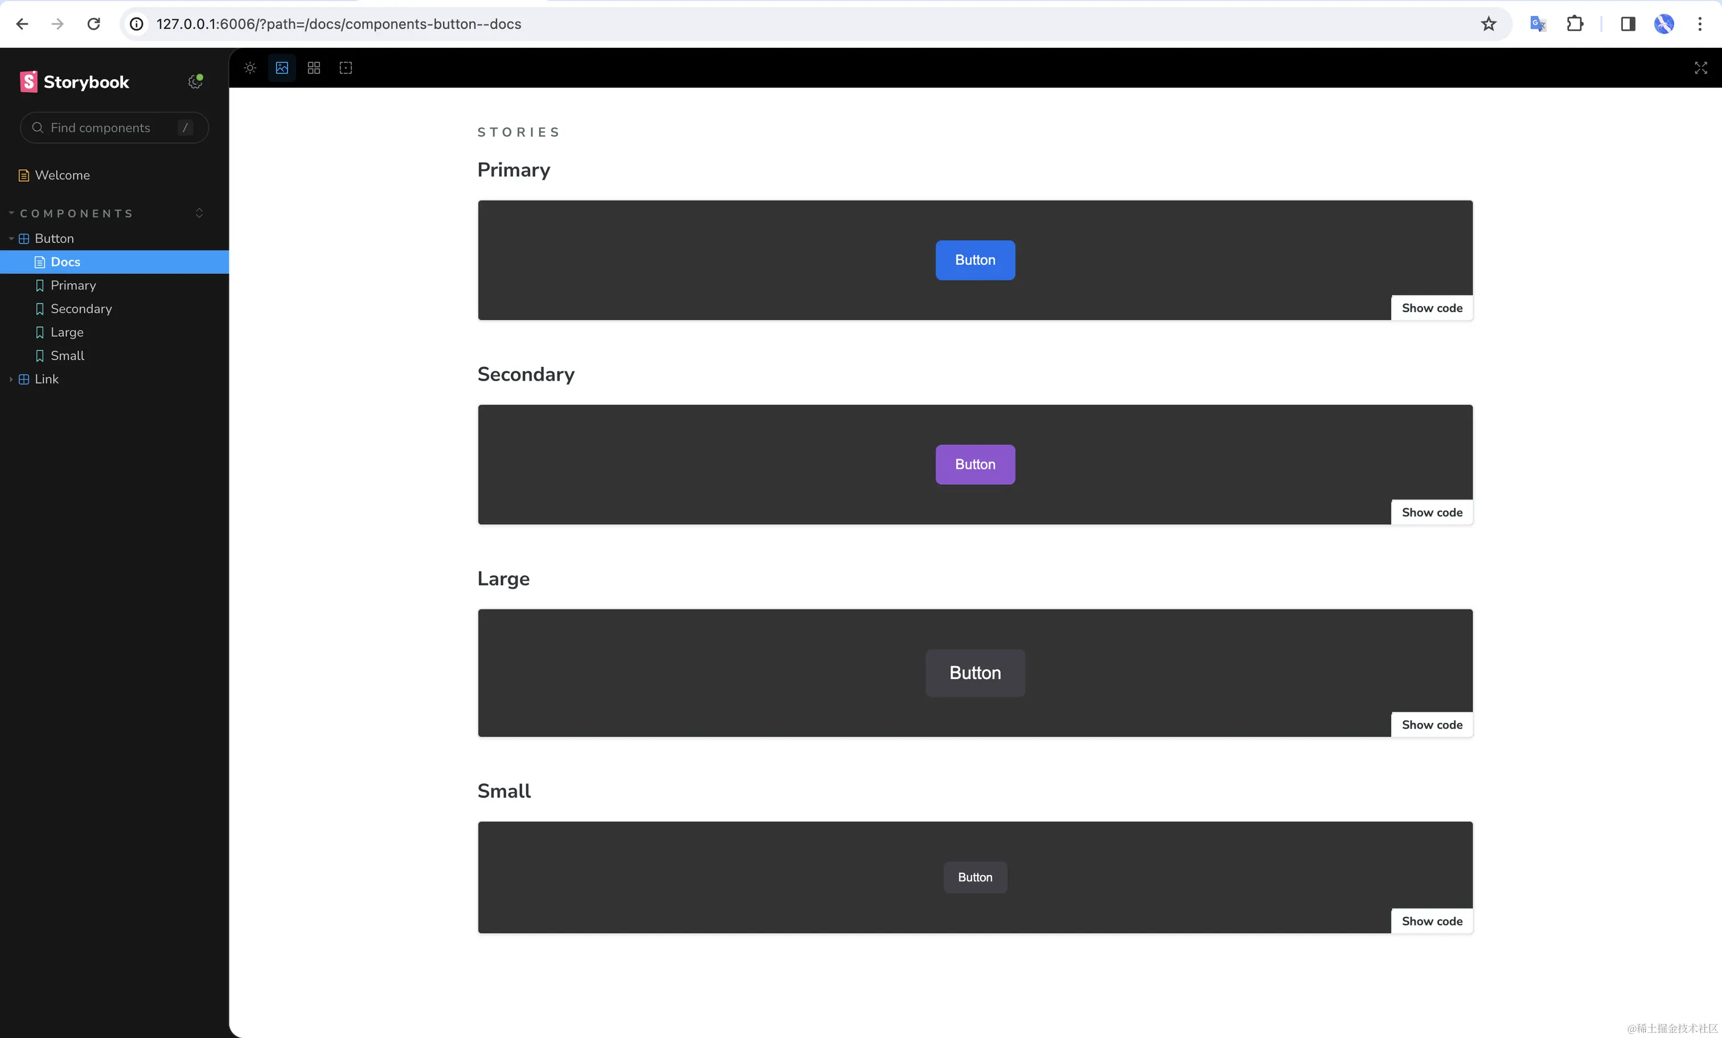Toggle the theme with the sun icon
This screenshot has width=1722, height=1038.
click(249, 68)
